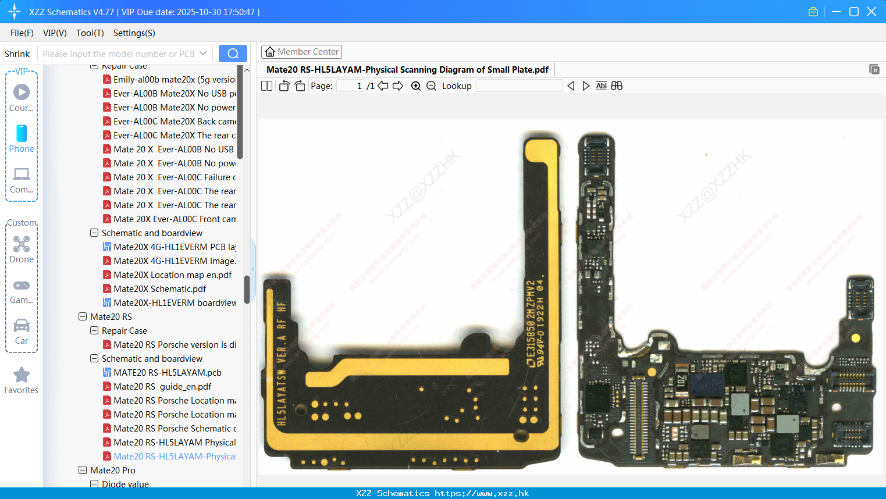Toggle the two-page split view icon
886x499 pixels.
pos(266,85)
